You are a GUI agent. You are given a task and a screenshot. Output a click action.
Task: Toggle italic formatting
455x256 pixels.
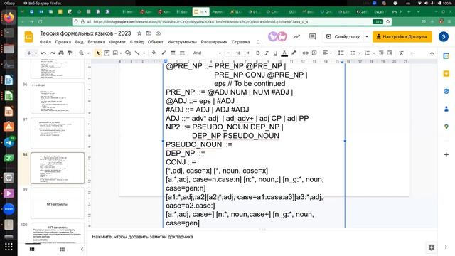point(267,53)
